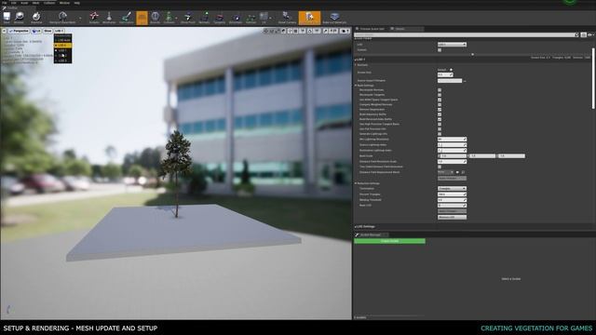Click the Screen Size value field
596x335 pixels.
click(x=445, y=74)
